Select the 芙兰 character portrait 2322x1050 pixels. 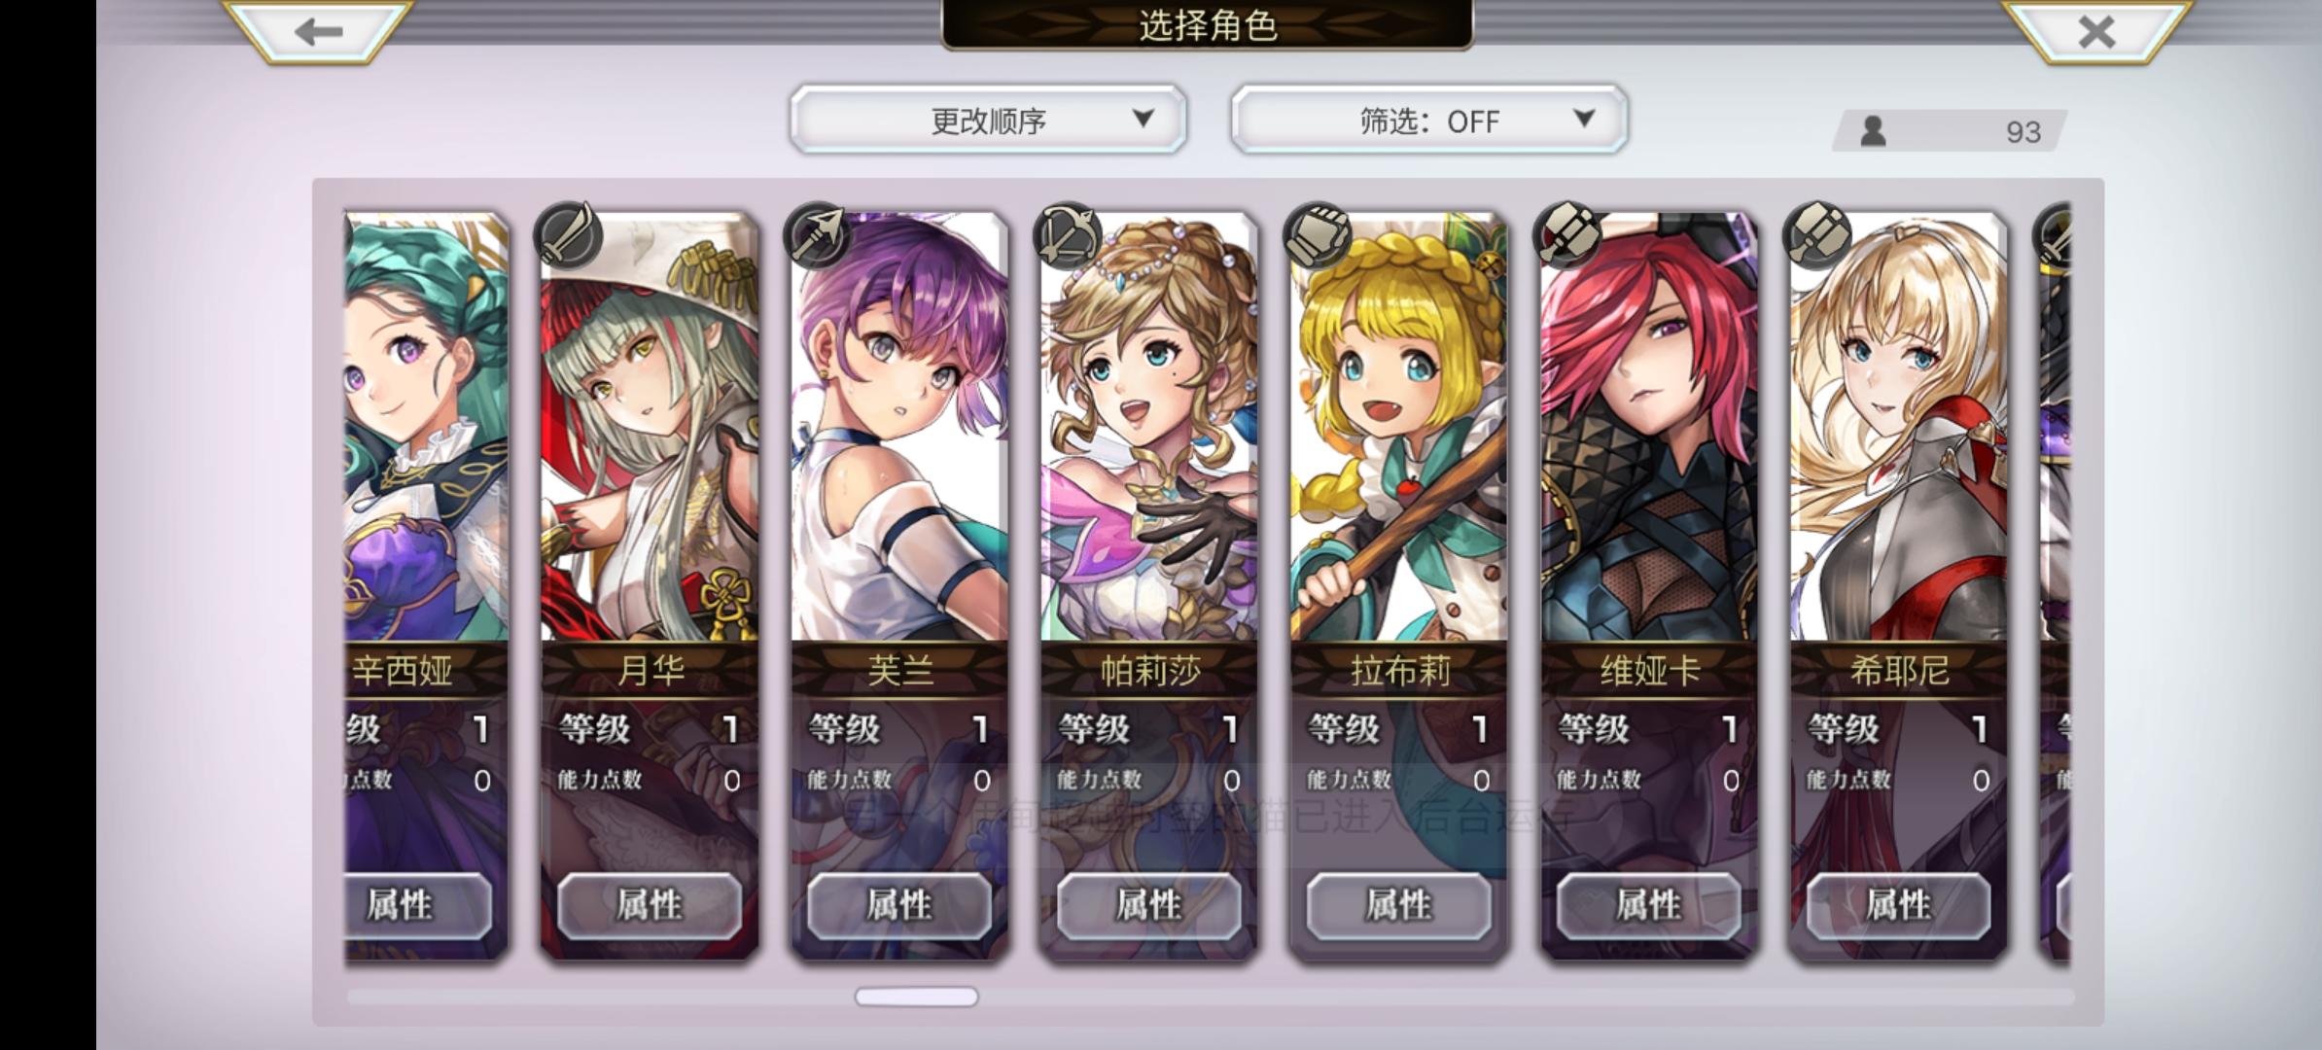[x=899, y=428]
